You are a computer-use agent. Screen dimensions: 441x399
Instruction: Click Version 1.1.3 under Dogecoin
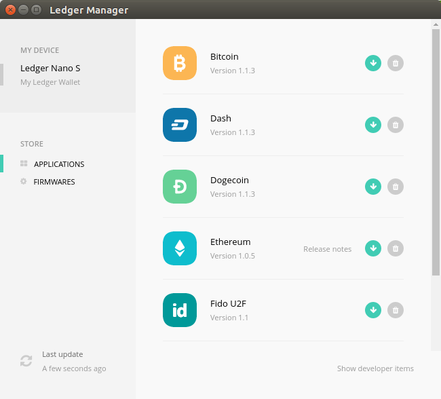233,194
